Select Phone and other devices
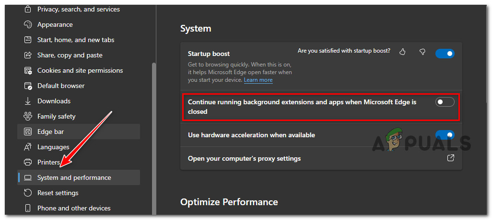This screenshot has width=492, height=220. [74, 208]
